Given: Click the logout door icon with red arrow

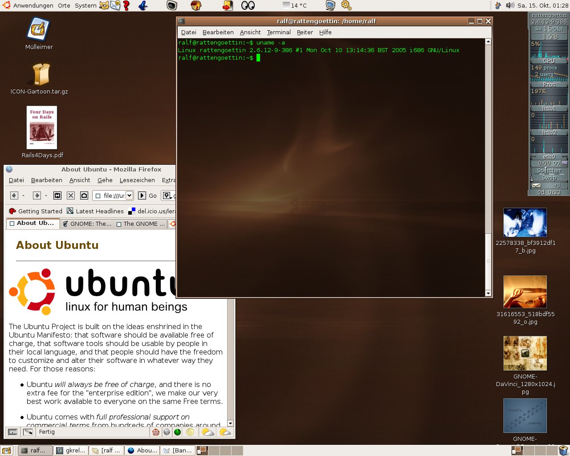Looking at the screenshot, I should pyautogui.click(x=228, y=5).
